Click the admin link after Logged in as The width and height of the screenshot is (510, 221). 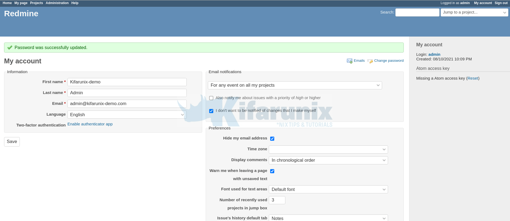[465, 3]
